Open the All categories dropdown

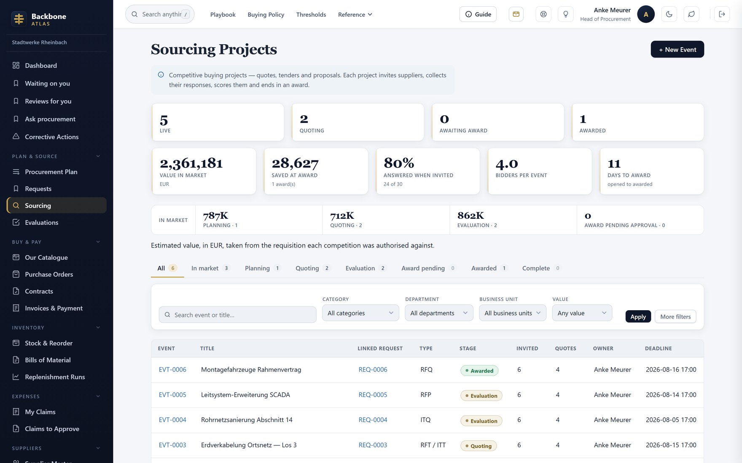click(x=360, y=313)
